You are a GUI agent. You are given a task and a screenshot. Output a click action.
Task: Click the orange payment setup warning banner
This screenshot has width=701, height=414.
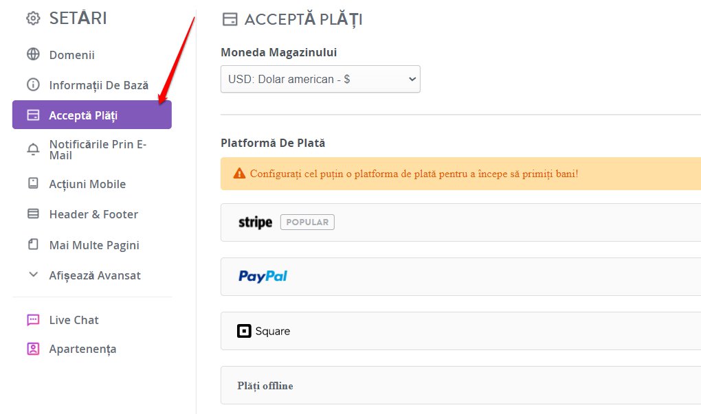461,174
